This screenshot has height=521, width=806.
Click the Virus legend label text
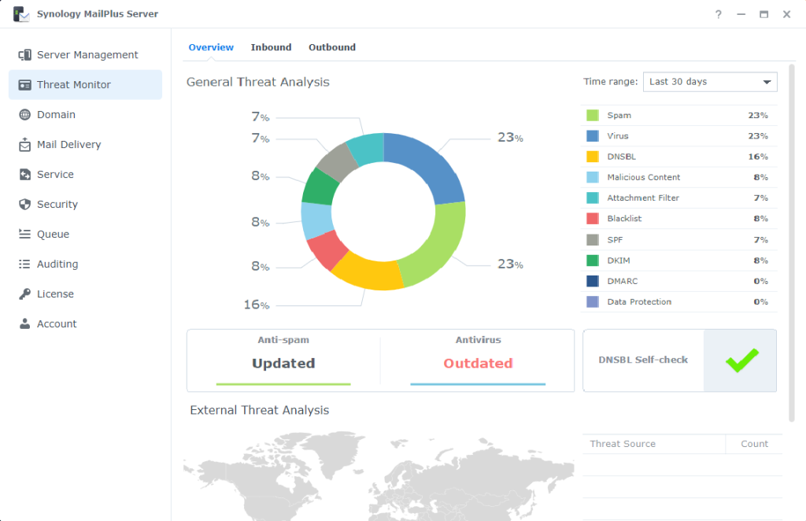[618, 135]
